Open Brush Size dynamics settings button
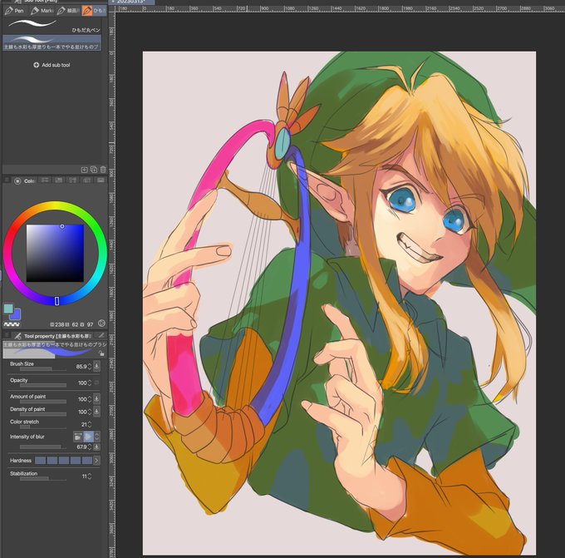The width and height of the screenshot is (565, 558). tap(96, 366)
